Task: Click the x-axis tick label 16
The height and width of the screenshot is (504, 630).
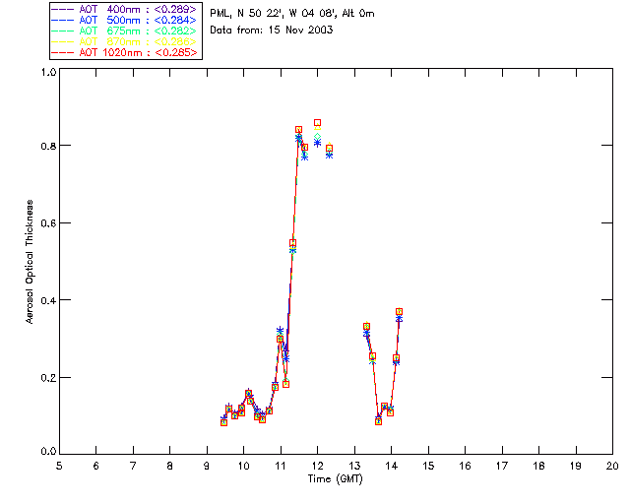Action: pyautogui.click(x=466, y=466)
